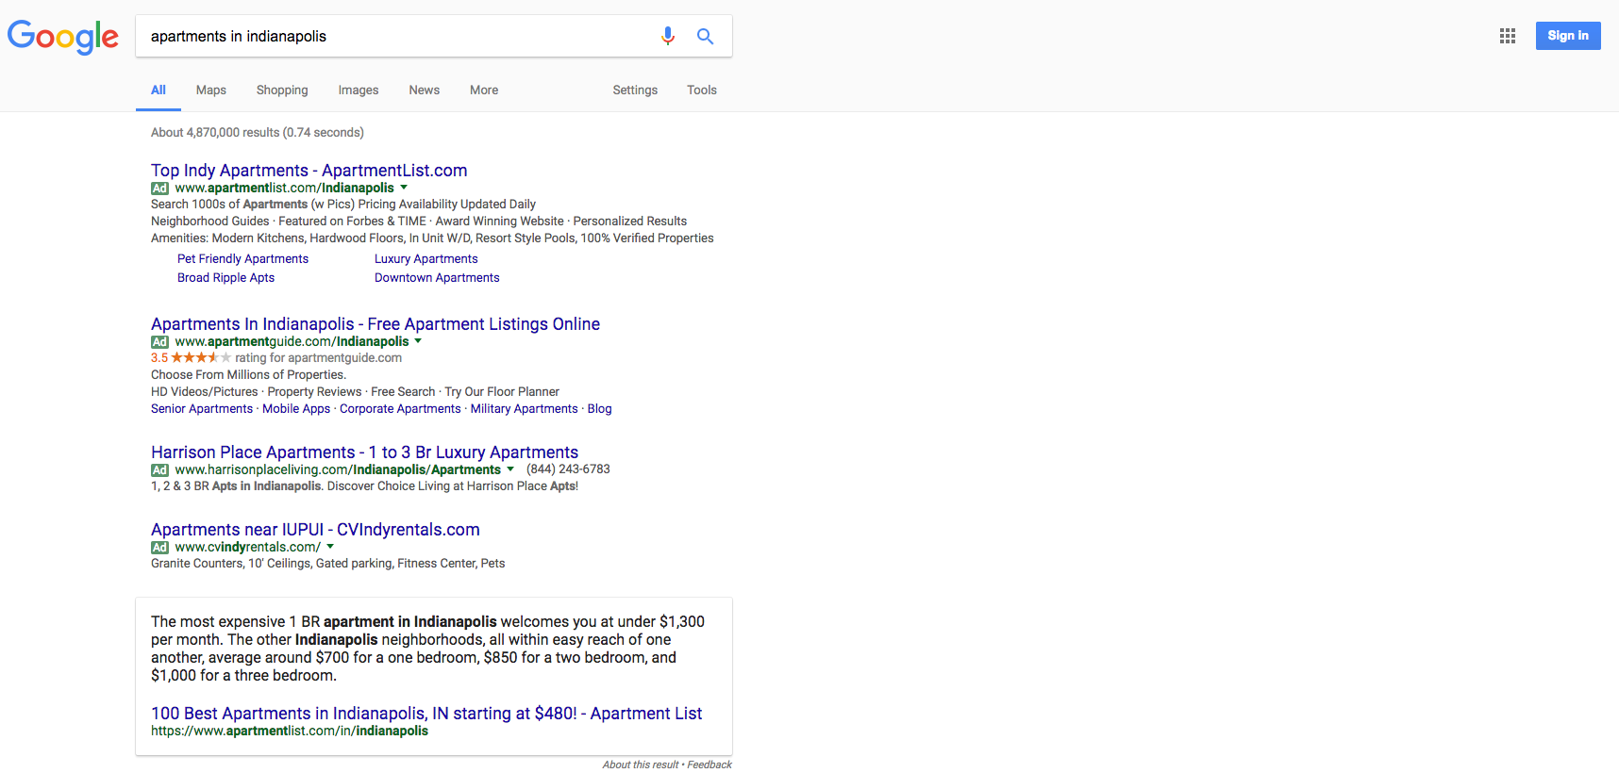The height and width of the screenshot is (773, 1619).
Task: Open 'Apartments In Indianapolis - Free Apartment Listings Online'
Action: pyautogui.click(x=376, y=324)
